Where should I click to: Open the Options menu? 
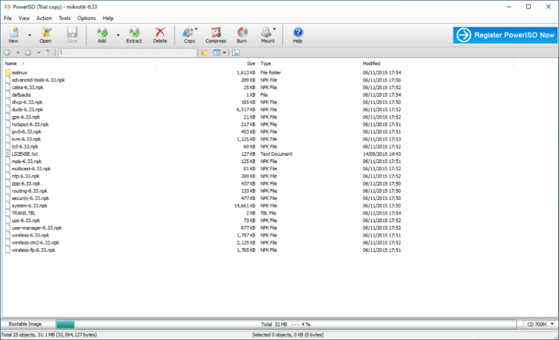click(86, 18)
